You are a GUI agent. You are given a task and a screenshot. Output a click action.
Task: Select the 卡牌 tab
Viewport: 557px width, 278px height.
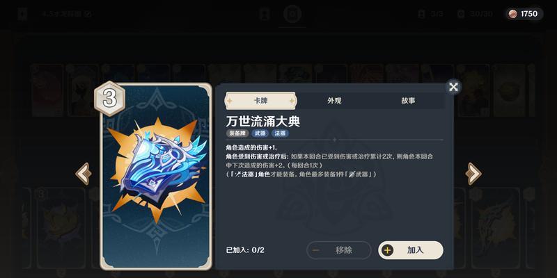tap(260, 101)
